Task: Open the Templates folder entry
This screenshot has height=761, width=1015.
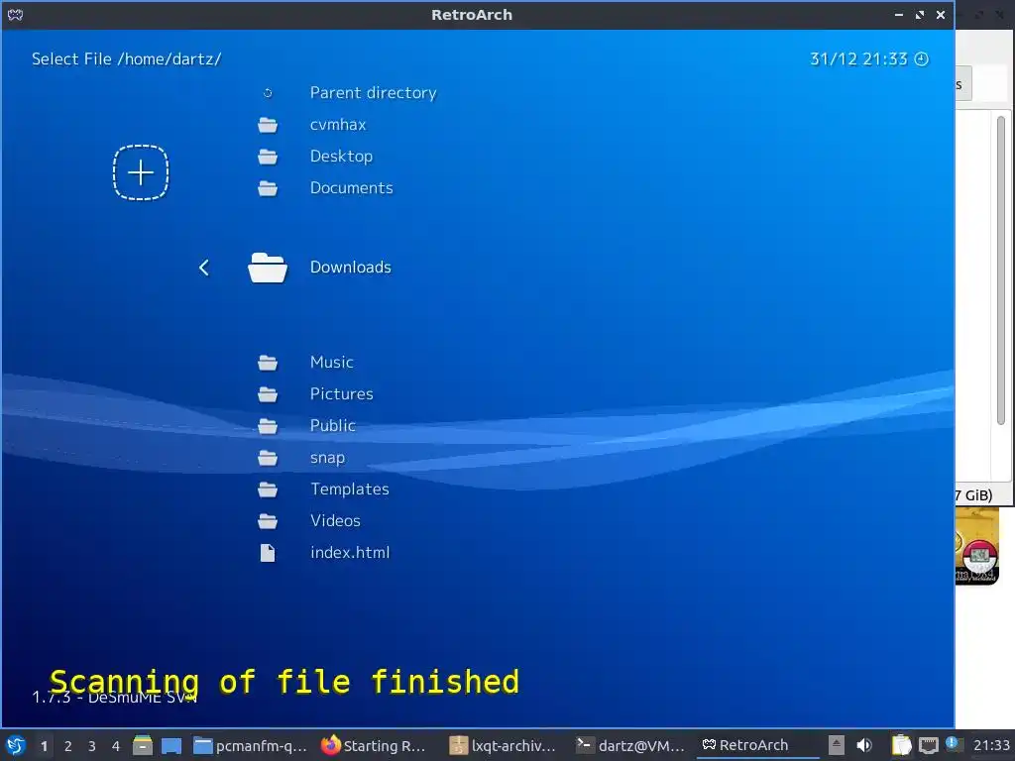Action: click(350, 489)
